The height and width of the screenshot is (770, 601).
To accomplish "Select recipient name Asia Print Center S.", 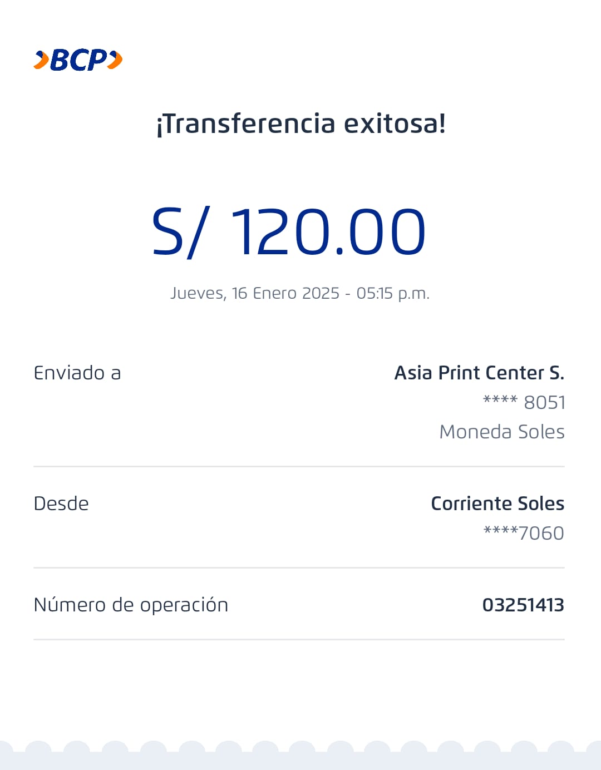I will (479, 373).
